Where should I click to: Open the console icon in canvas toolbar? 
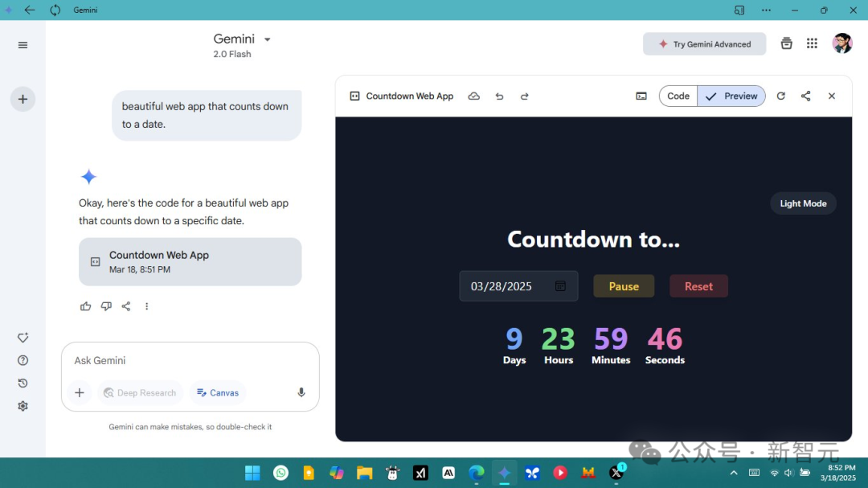coord(641,96)
